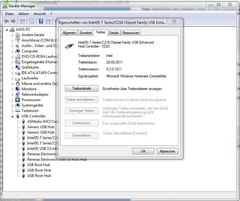Image resolution: width=240 pixels, height=201 pixels.
Task: Click the Abbrechen button
Action: click(x=168, y=151)
